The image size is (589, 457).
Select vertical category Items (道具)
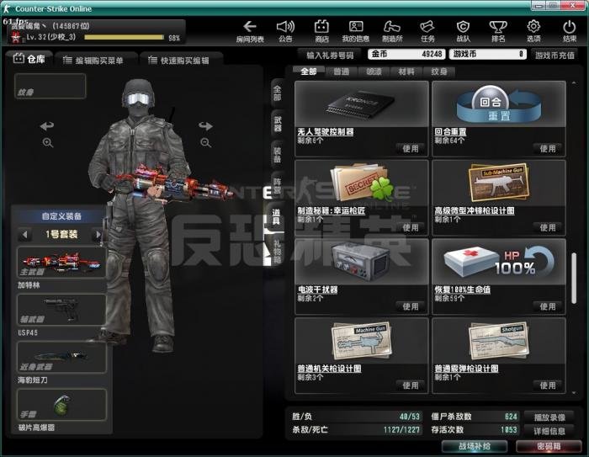pos(276,217)
